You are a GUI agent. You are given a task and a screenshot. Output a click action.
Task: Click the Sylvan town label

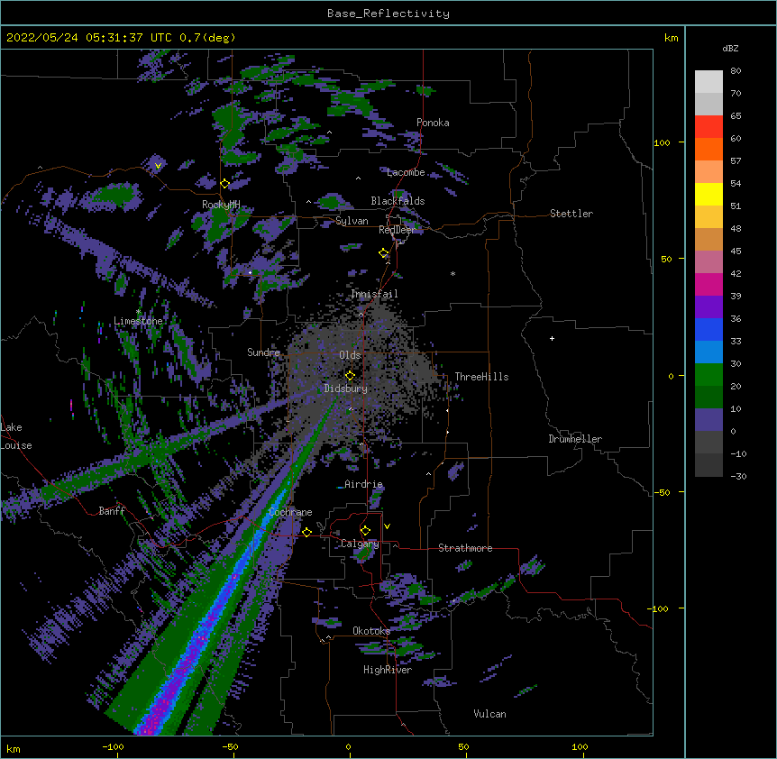pyautogui.click(x=352, y=221)
